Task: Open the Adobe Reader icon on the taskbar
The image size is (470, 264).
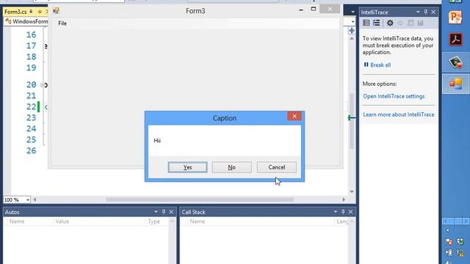Action: tap(455, 40)
